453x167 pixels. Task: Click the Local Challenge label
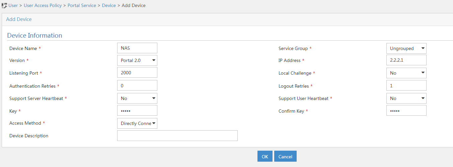[295, 73]
